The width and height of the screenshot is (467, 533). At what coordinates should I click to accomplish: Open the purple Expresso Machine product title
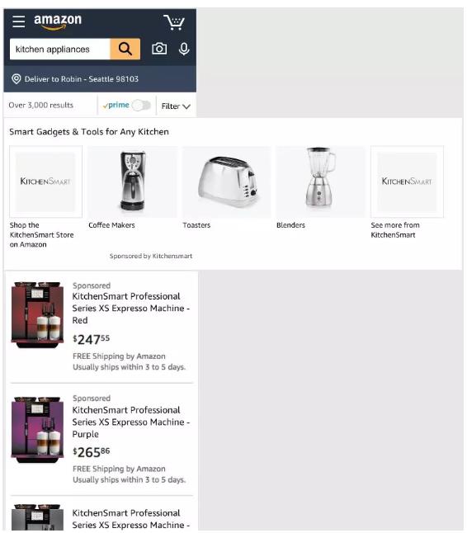131,422
